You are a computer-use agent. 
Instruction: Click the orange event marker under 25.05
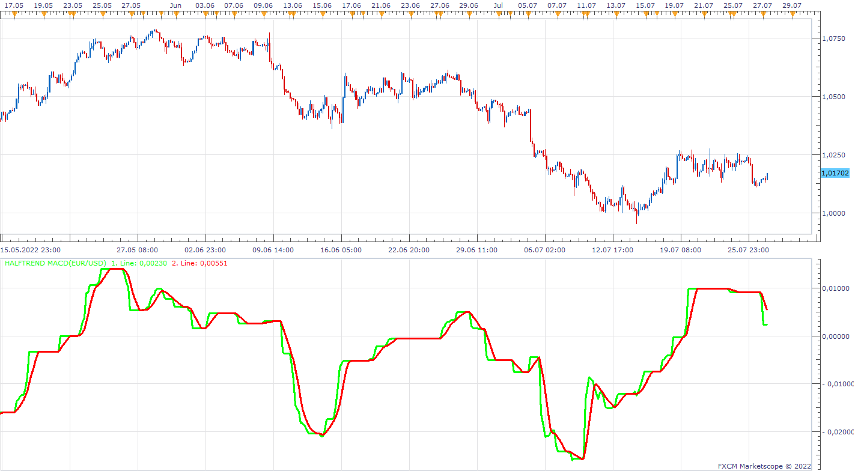pos(102,14)
